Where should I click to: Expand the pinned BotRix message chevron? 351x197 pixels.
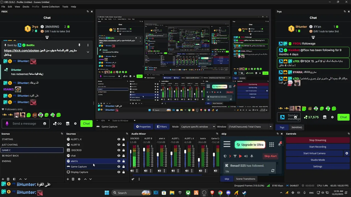pyautogui.click(x=88, y=52)
